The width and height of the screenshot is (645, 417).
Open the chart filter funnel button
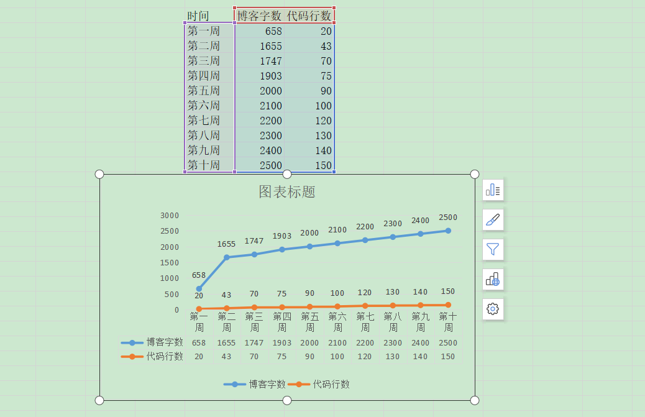point(493,249)
